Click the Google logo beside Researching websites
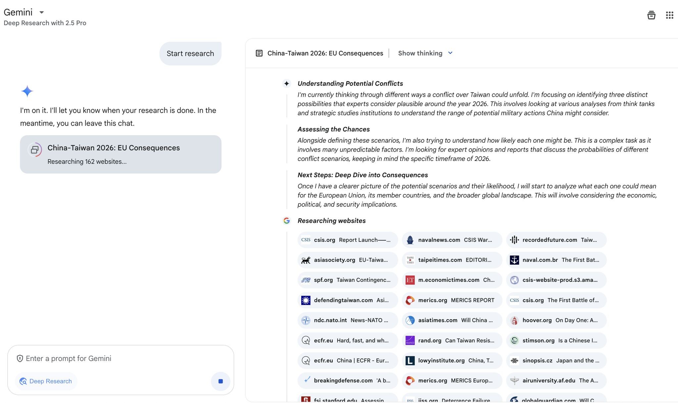678x403 pixels. (287, 221)
